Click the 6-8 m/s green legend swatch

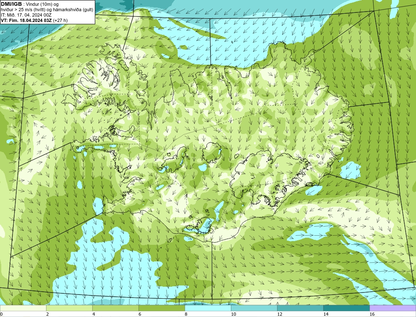pos(161,308)
